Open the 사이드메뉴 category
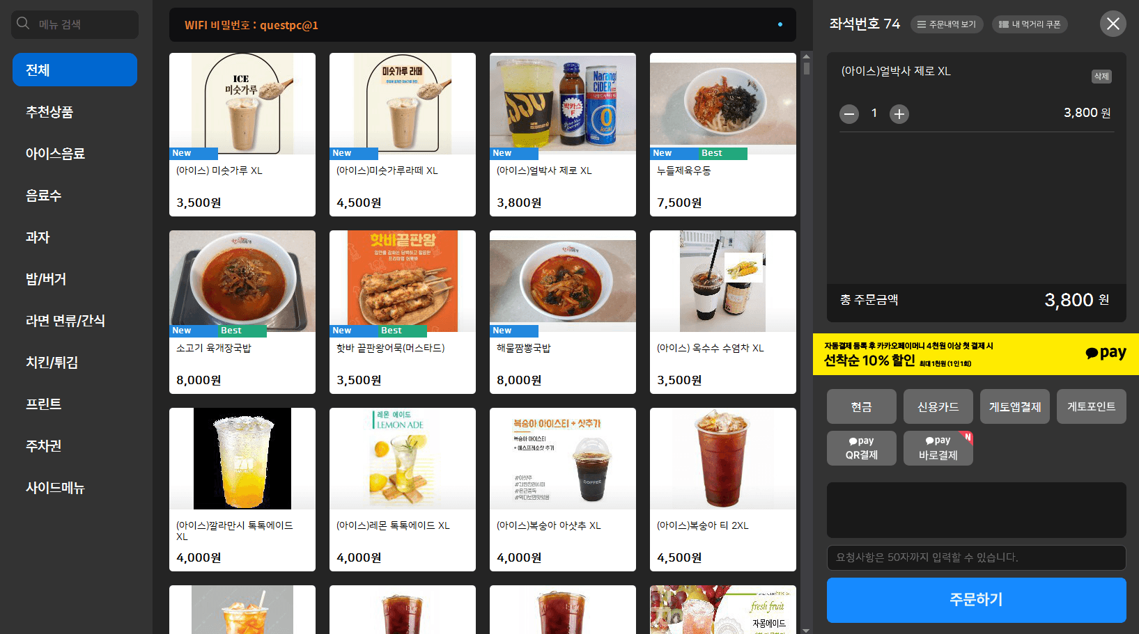Screen dimensions: 1139x634 click(x=75, y=487)
